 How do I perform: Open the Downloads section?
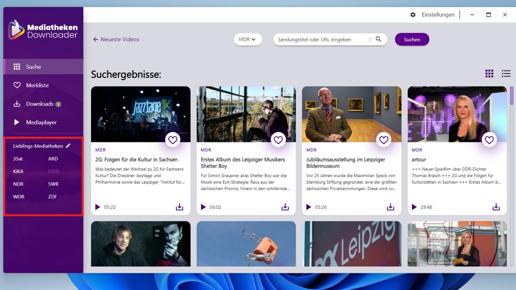point(39,104)
